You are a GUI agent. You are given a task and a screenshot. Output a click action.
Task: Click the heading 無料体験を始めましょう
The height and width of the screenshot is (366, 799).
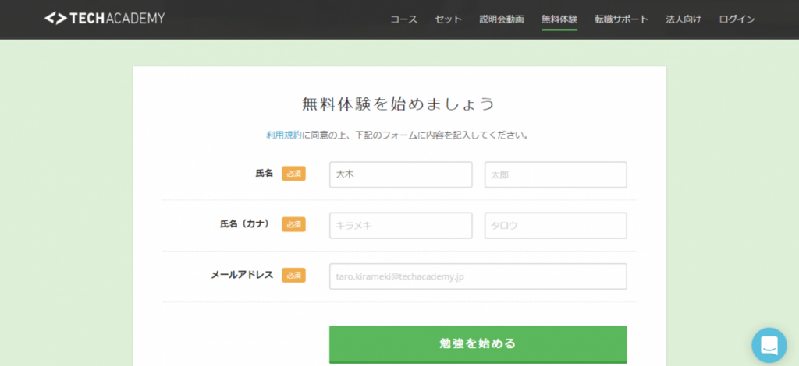[x=399, y=104]
